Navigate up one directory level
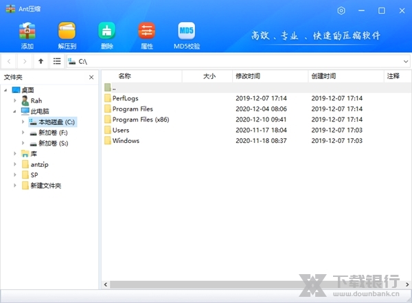 pyautogui.click(x=41, y=61)
